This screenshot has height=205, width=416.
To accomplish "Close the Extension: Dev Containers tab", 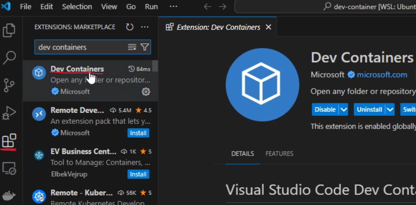I will pos(268,27).
